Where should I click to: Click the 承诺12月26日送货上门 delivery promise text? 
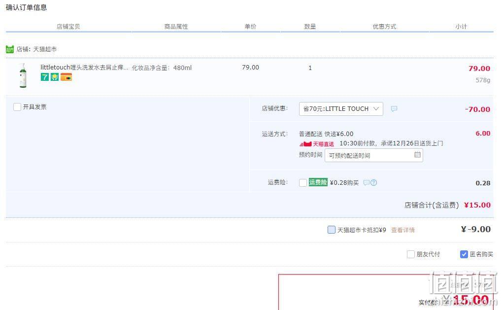tap(412, 143)
